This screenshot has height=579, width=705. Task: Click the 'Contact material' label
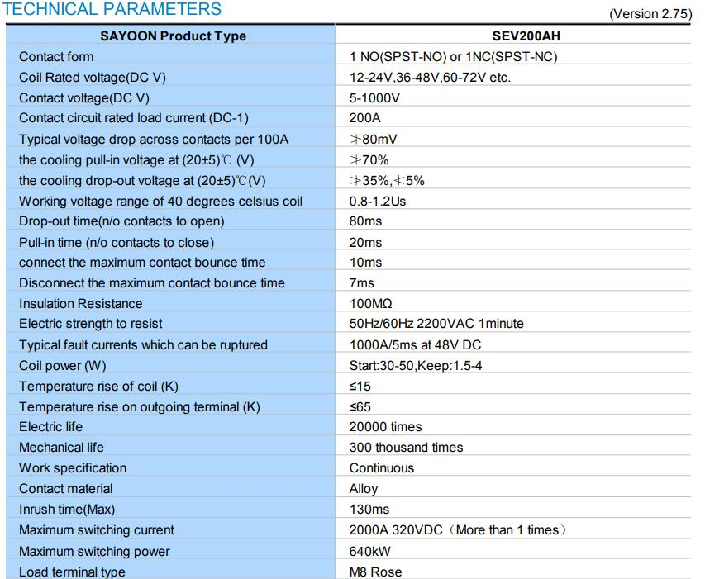point(65,489)
